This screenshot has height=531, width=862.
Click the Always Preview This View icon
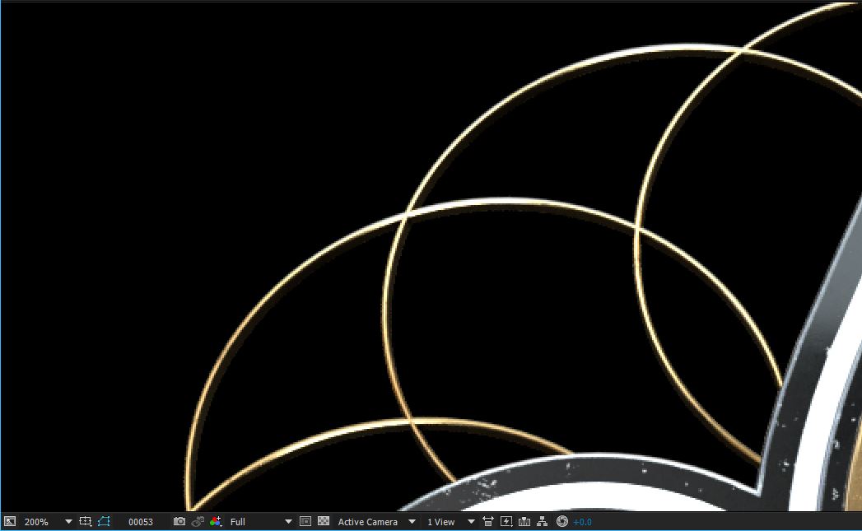click(10, 521)
